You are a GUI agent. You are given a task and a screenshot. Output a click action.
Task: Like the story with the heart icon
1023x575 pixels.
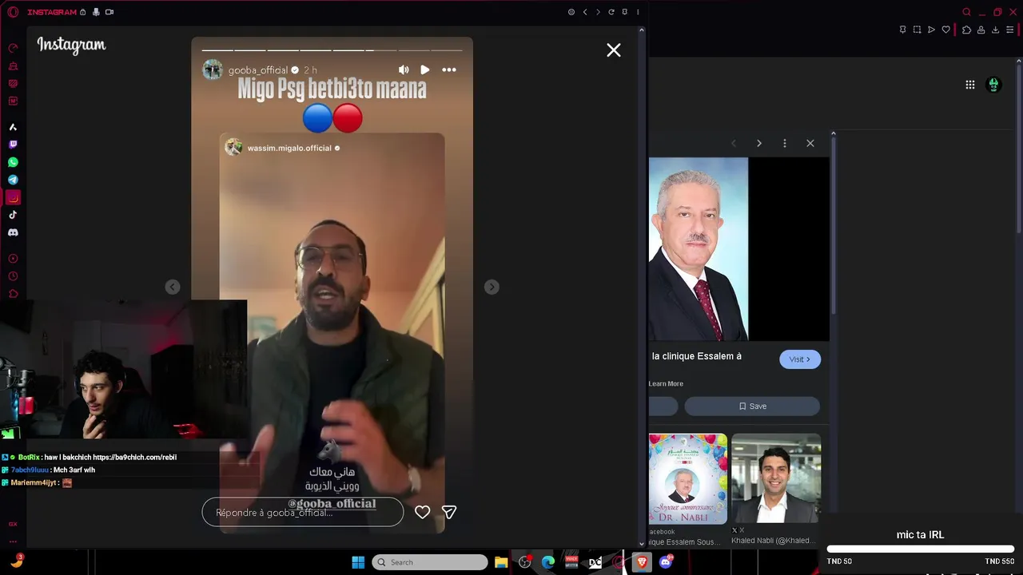422,513
